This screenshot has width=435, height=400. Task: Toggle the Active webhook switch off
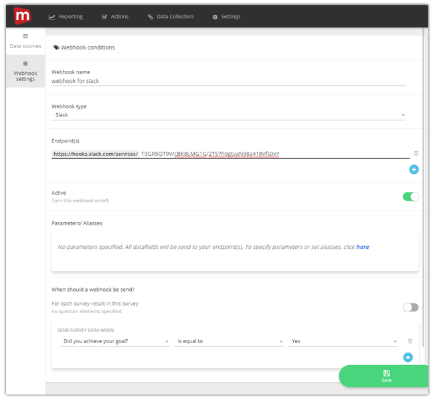tap(410, 197)
